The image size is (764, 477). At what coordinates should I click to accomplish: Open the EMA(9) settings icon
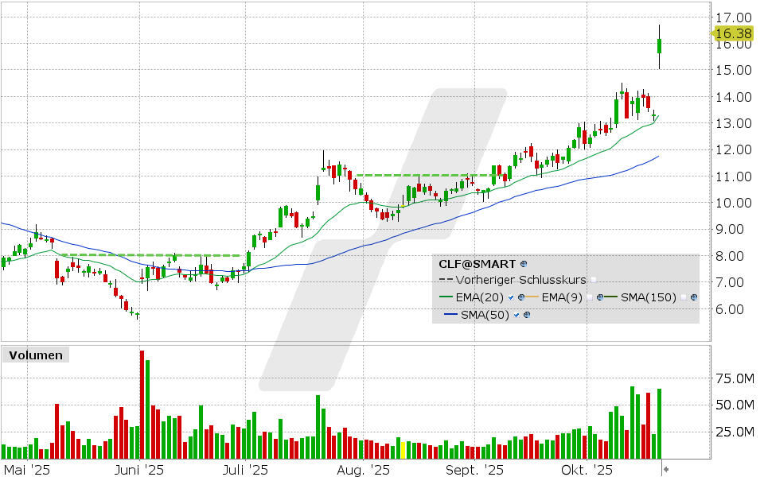click(x=598, y=297)
